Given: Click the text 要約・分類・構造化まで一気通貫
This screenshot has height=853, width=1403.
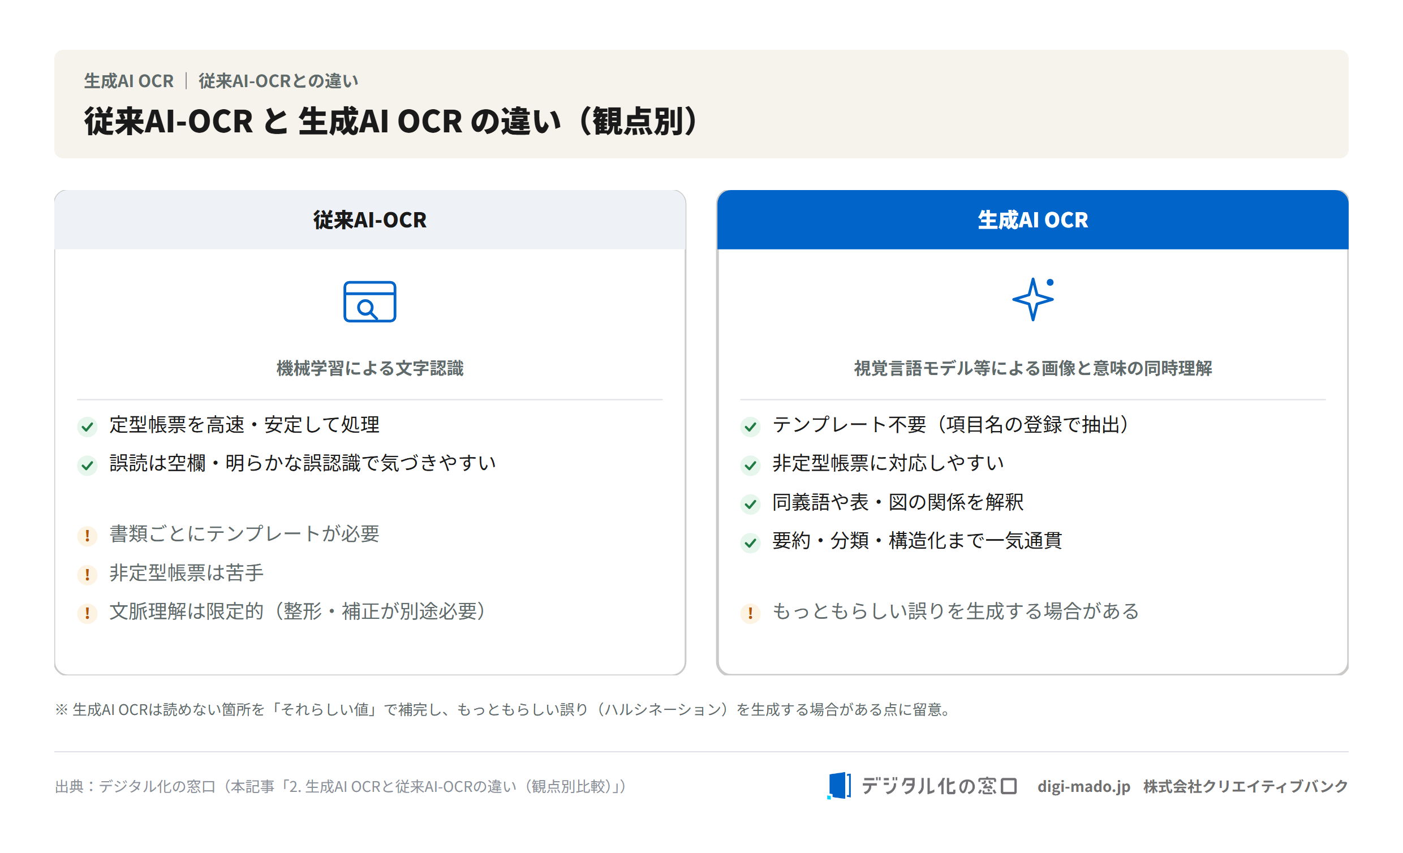Looking at the screenshot, I should point(917,541).
